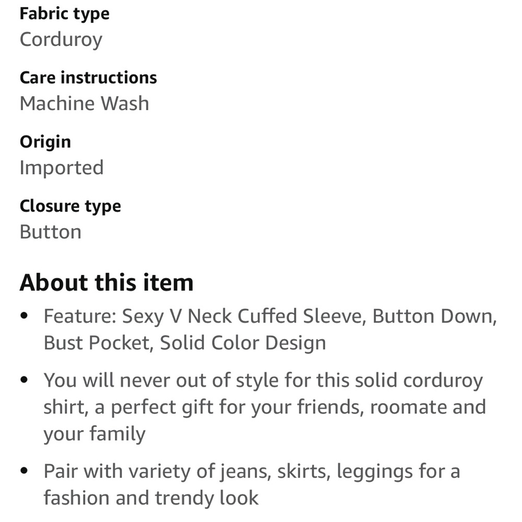This screenshot has width=522, height=522.
Task: Click the Bust Pocket, Solid Color Design line
Action: click(x=185, y=343)
